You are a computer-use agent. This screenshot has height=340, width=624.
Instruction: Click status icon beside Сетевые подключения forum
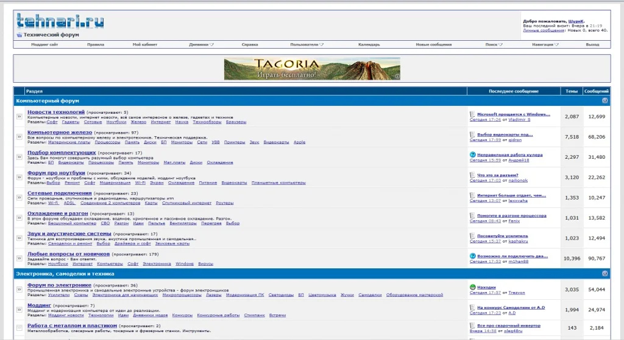coord(19,198)
